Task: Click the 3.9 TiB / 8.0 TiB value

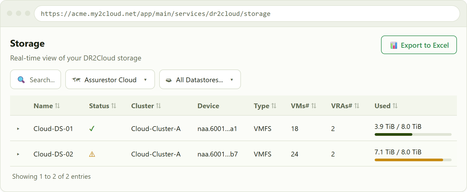Action: click(x=398, y=126)
